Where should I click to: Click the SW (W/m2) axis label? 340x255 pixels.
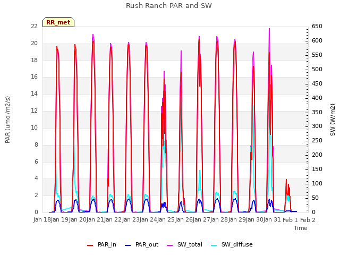[333, 120]
